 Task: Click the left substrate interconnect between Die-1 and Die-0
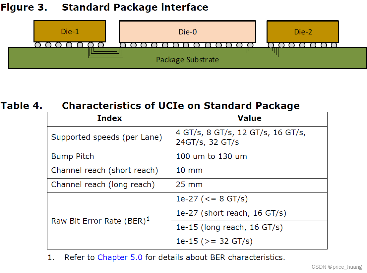pyautogui.click(x=105, y=53)
